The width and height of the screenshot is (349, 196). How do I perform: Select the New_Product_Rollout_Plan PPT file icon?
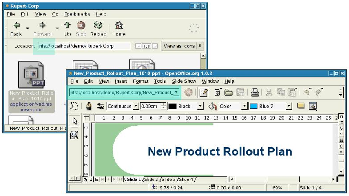32,75
